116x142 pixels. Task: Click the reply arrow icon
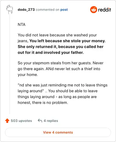tap(40, 121)
